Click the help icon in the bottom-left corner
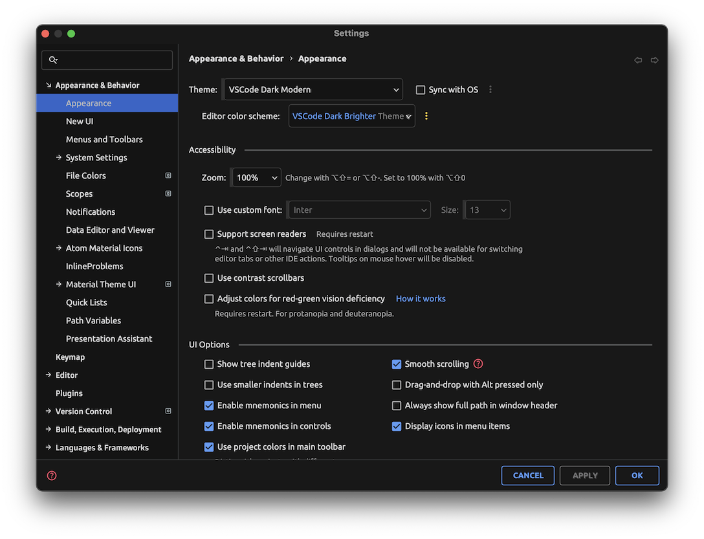This screenshot has height=539, width=704. pyautogui.click(x=51, y=475)
